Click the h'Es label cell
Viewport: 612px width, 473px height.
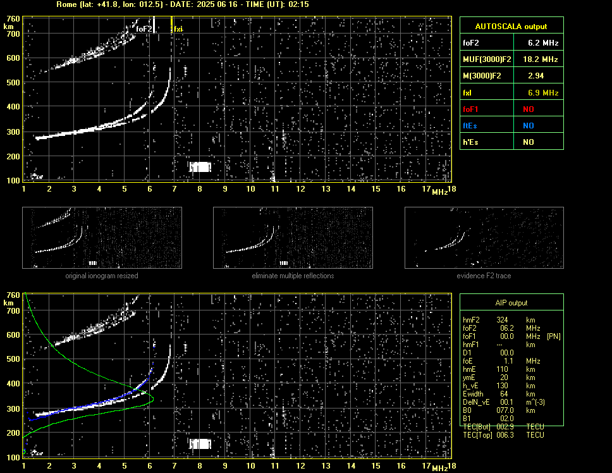pyautogui.click(x=487, y=142)
